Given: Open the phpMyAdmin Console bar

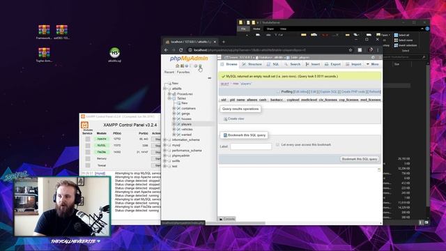Looking at the screenshot, I should [x=227, y=219].
